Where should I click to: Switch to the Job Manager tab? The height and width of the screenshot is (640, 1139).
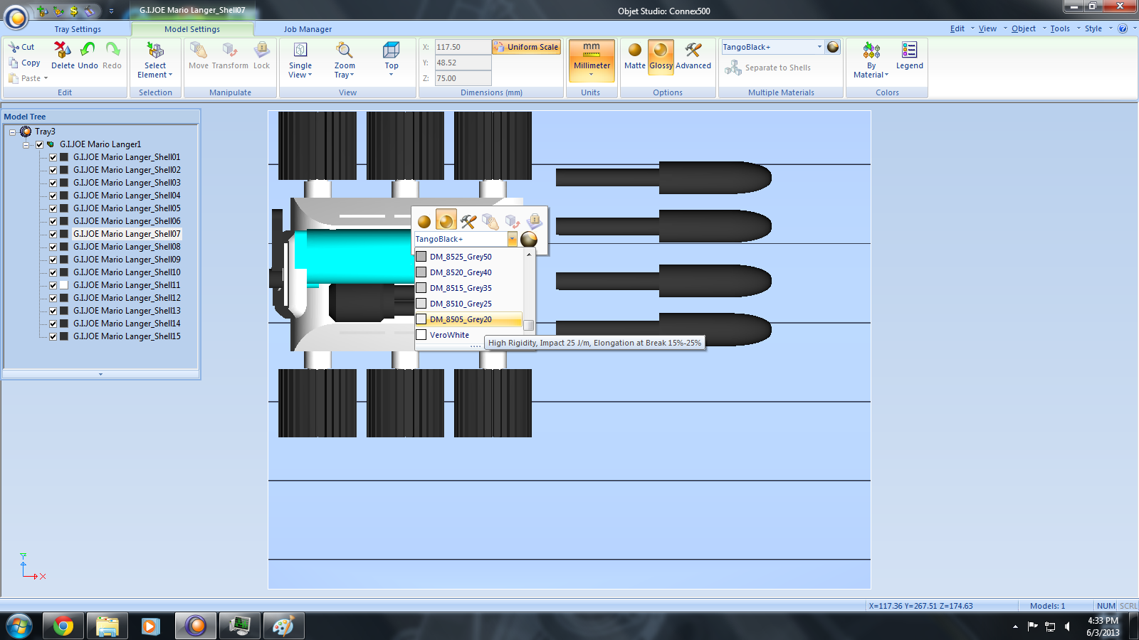[308, 29]
